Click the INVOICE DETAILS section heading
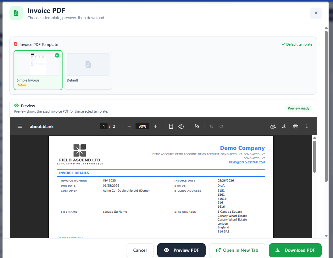 (74, 173)
